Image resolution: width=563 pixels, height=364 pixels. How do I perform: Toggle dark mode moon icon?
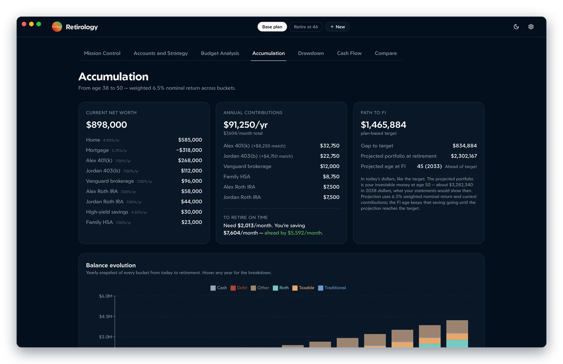point(516,27)
